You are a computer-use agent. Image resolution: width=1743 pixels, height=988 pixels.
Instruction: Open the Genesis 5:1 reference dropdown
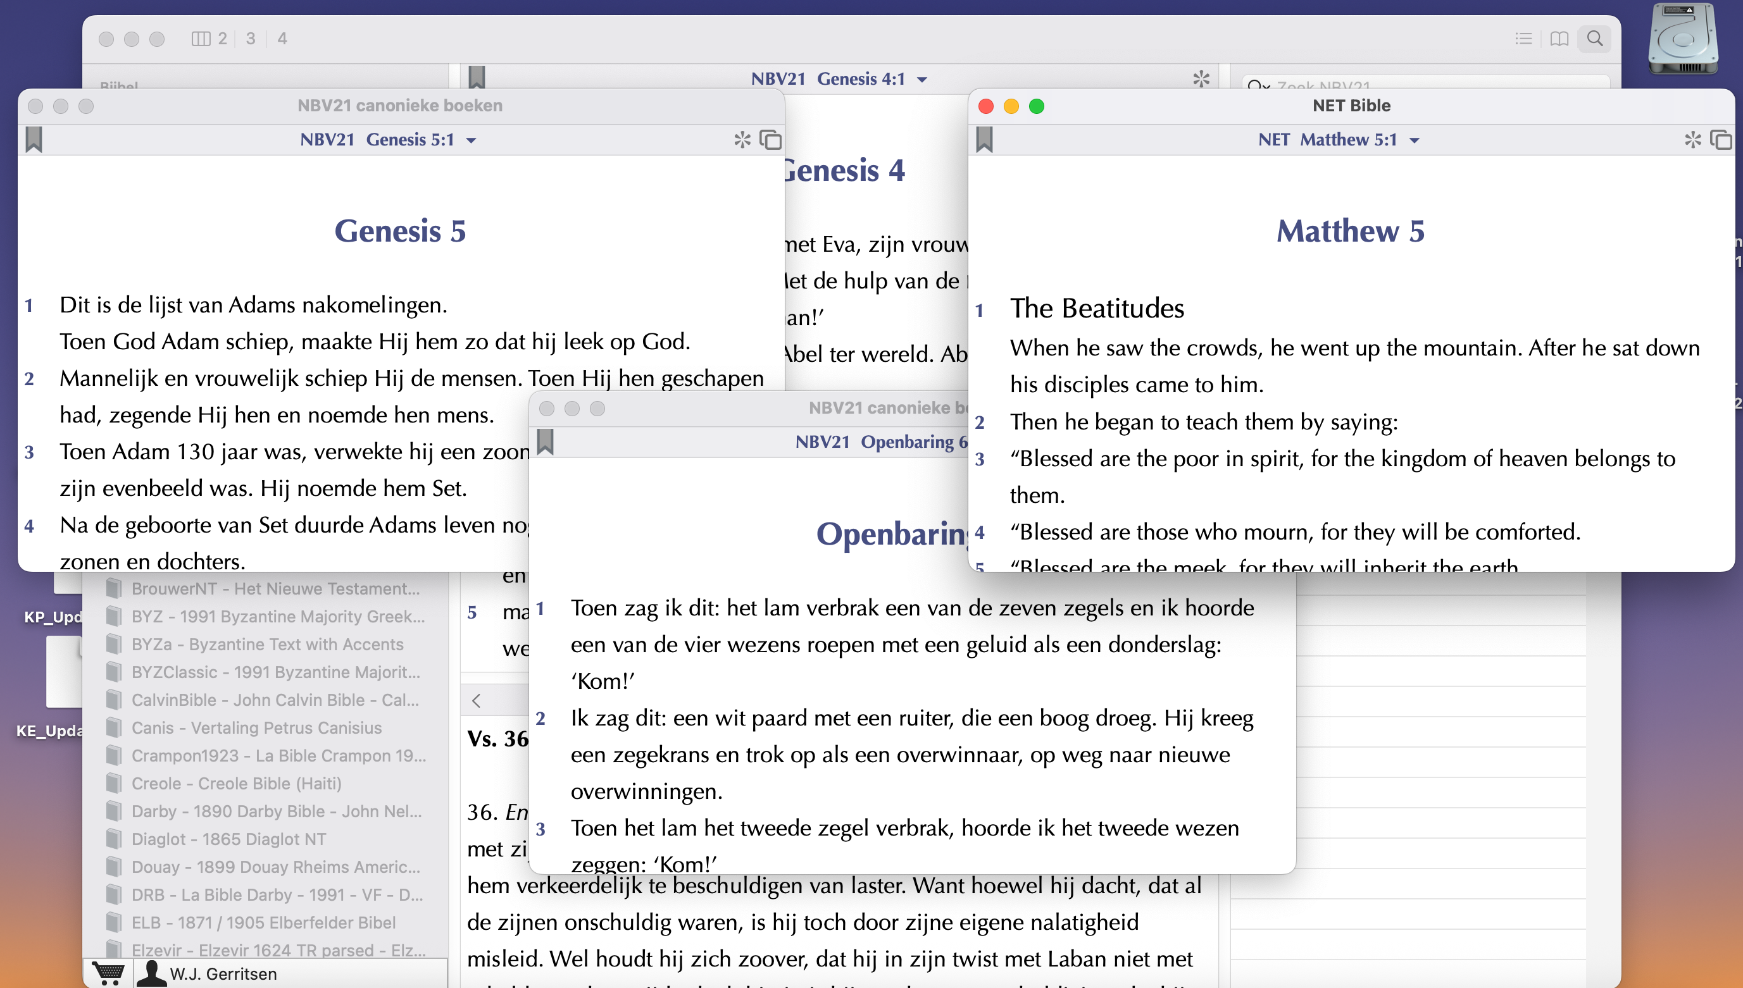[472, 140]
